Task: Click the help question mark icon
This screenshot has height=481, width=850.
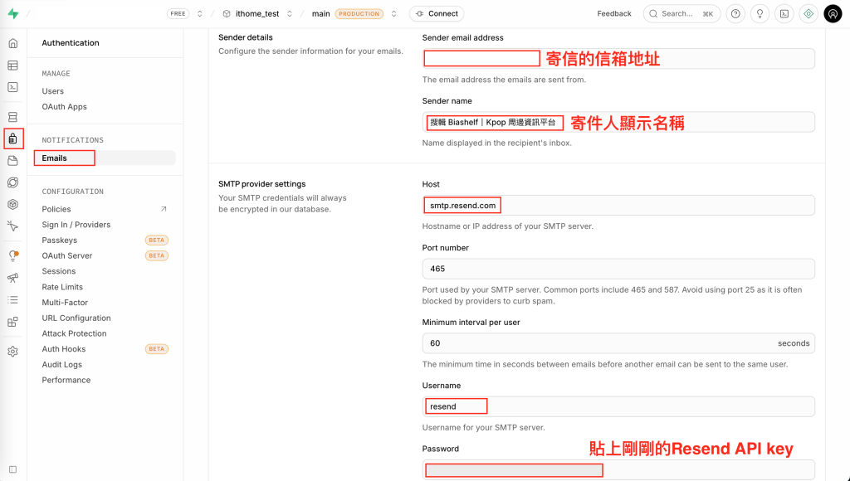Action: [x=735, y=13]
